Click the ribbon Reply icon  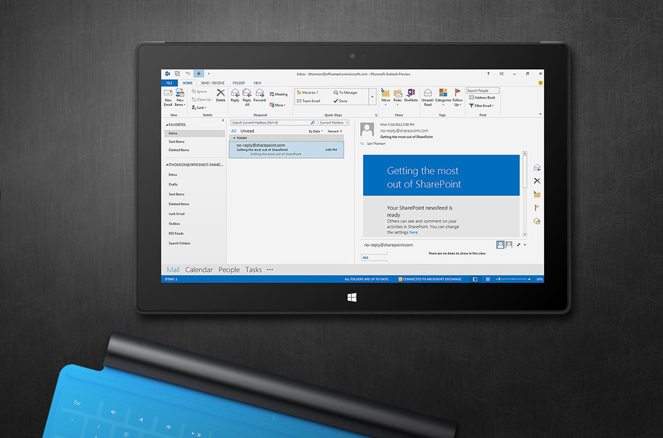click(x=235, y=95)
